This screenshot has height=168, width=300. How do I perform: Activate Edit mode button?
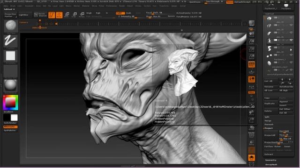pos(52,15)
